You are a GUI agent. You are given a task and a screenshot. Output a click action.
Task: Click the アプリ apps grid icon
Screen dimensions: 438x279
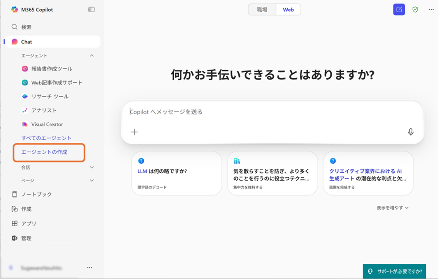[x=14, y=223]
